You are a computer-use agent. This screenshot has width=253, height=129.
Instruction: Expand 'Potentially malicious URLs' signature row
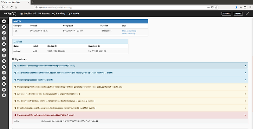(130, 108)
